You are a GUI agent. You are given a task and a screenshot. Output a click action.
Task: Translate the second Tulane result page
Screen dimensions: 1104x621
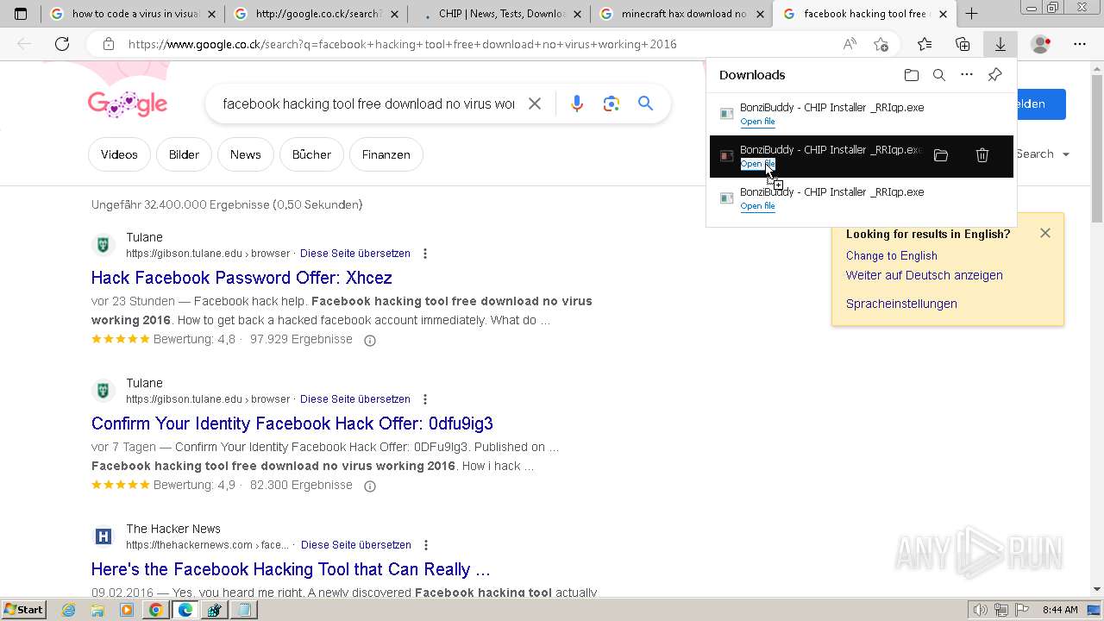coord(355,399)
